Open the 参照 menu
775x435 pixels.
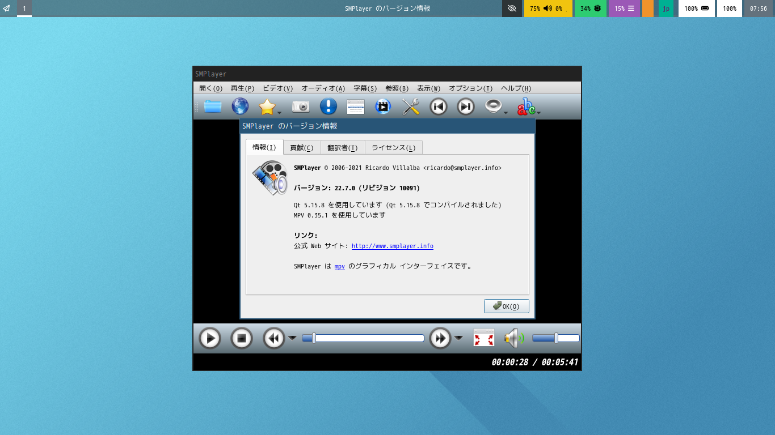tap(397, 88)
